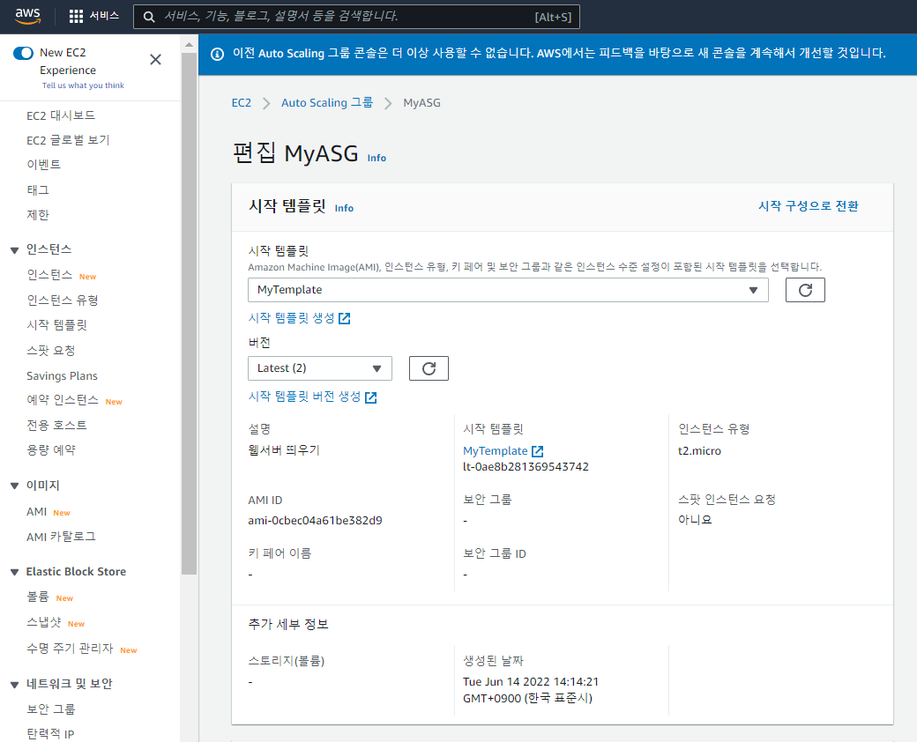Collapse the 네트워크 및 보안 section
This screenshot has height=742, width=917.
[15, 685]
